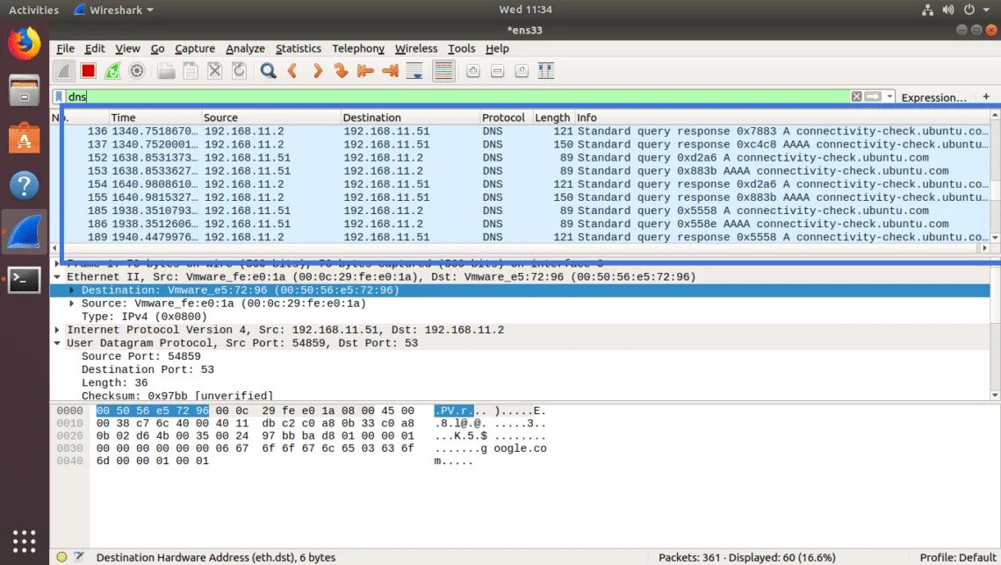Open the Edit menu
Viewport: 1001px width, 565px height.
[95, 48]
